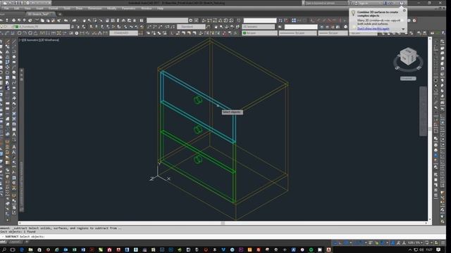The height and width of the screenshot is (253, 451).
Task: Open the Format menu
Action: 54,8
